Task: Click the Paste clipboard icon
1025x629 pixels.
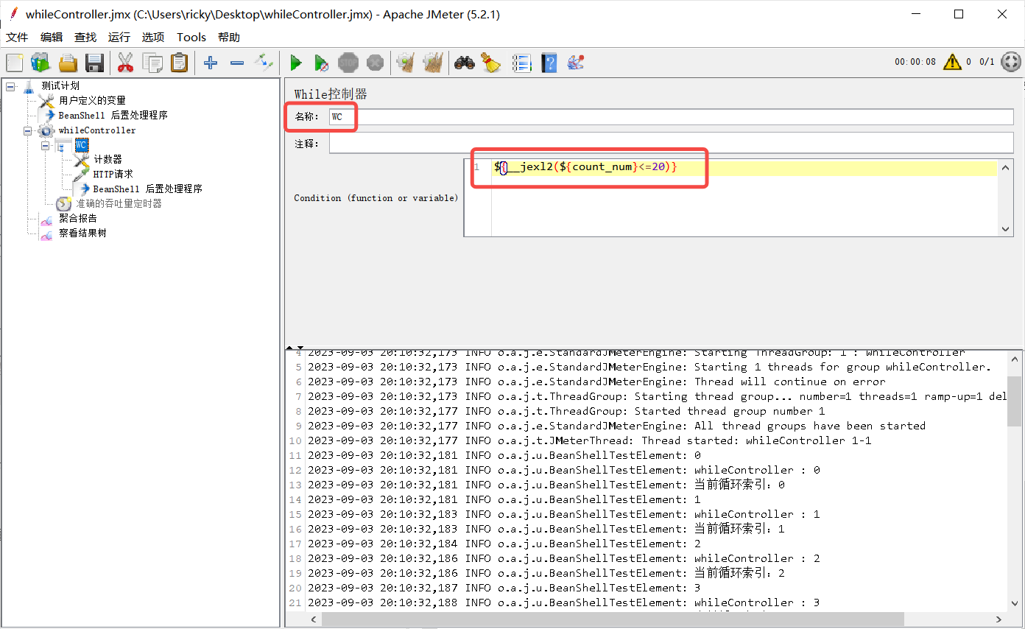Action: pyautogui.click(x=179, y=63)
